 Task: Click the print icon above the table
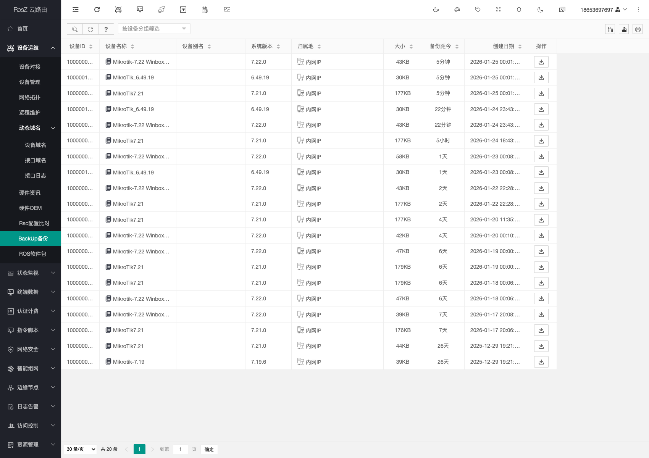click(x=638, y=29)
